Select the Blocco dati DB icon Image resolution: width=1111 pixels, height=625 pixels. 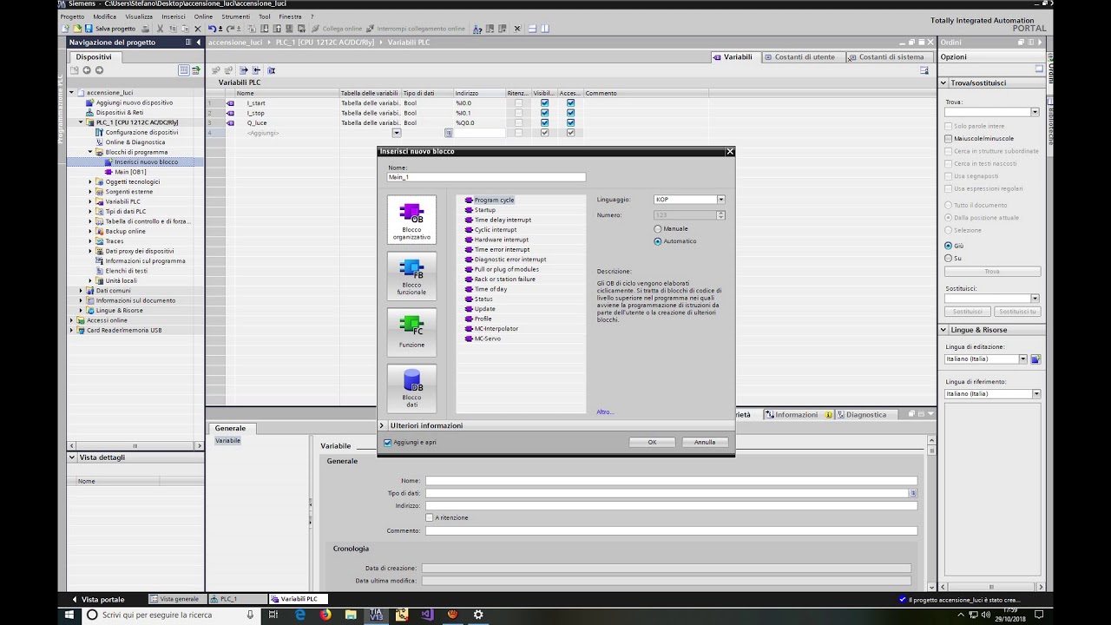(411, 388)
